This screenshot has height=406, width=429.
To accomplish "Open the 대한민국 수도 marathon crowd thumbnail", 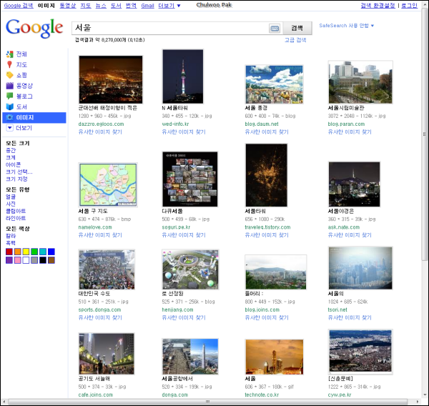I will click(x=107, y=269).
